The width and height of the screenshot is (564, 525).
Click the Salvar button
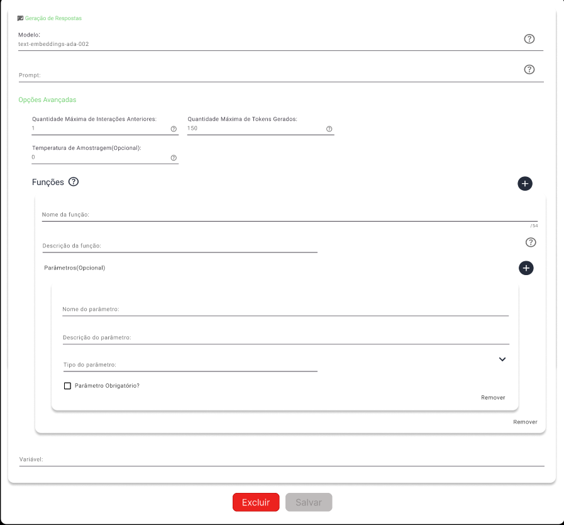point(309,502)
